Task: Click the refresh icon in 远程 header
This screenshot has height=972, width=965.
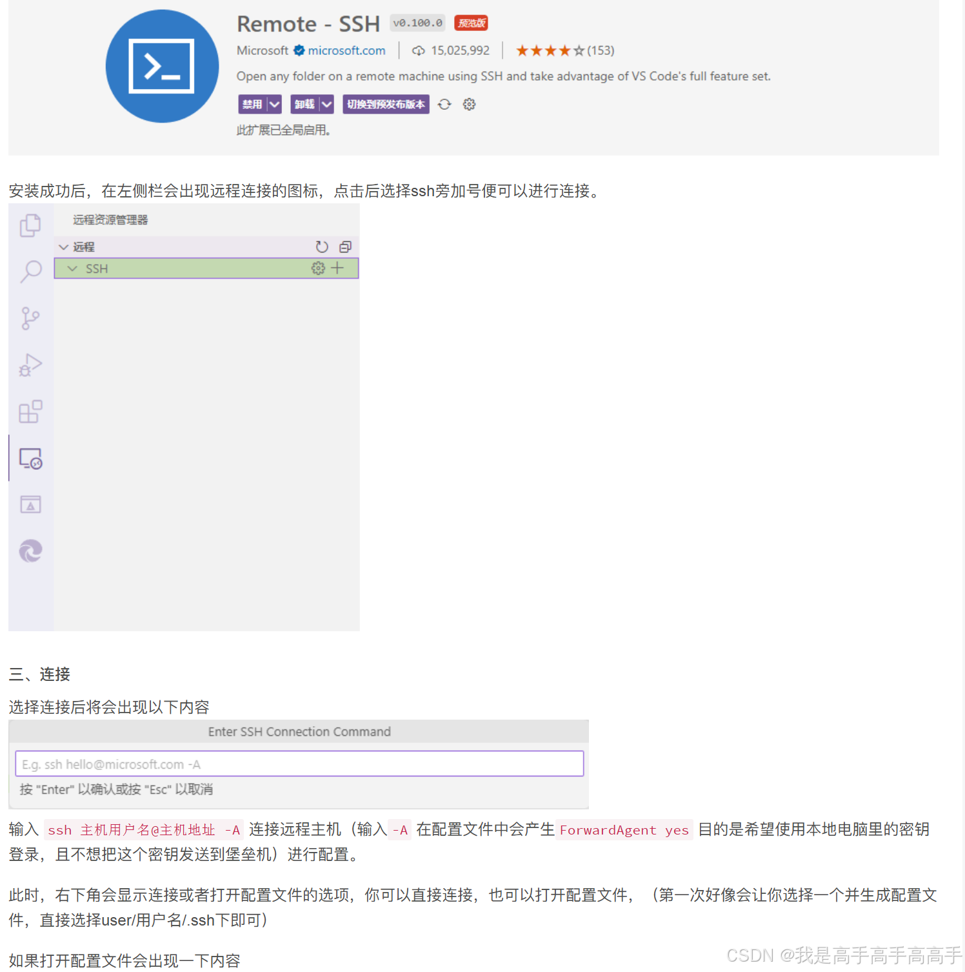Action: 322,247
